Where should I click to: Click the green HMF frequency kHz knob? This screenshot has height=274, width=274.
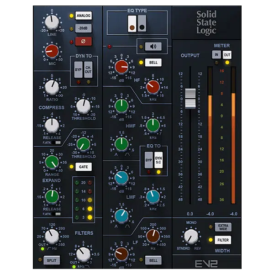coord(153,125)
